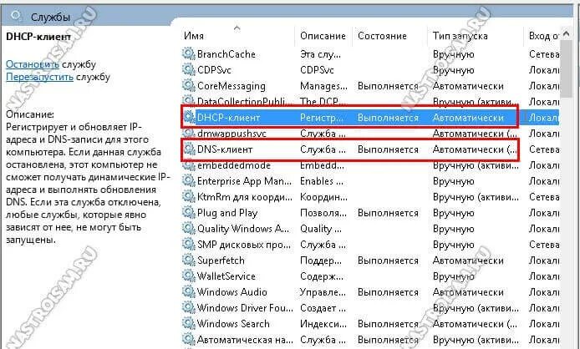Viewport: 580px width, 349px height.
Task: Click the Enables ... description of Enterprise App
Action: coord(322,181)
